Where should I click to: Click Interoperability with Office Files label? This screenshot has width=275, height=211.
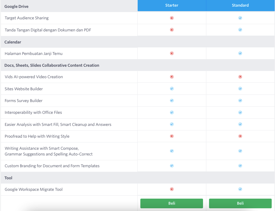(33, 112)
